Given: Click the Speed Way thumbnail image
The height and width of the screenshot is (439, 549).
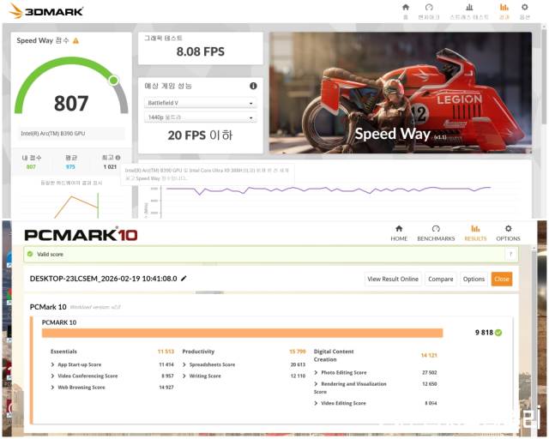Looking at the screenshot, I should 401,93.
